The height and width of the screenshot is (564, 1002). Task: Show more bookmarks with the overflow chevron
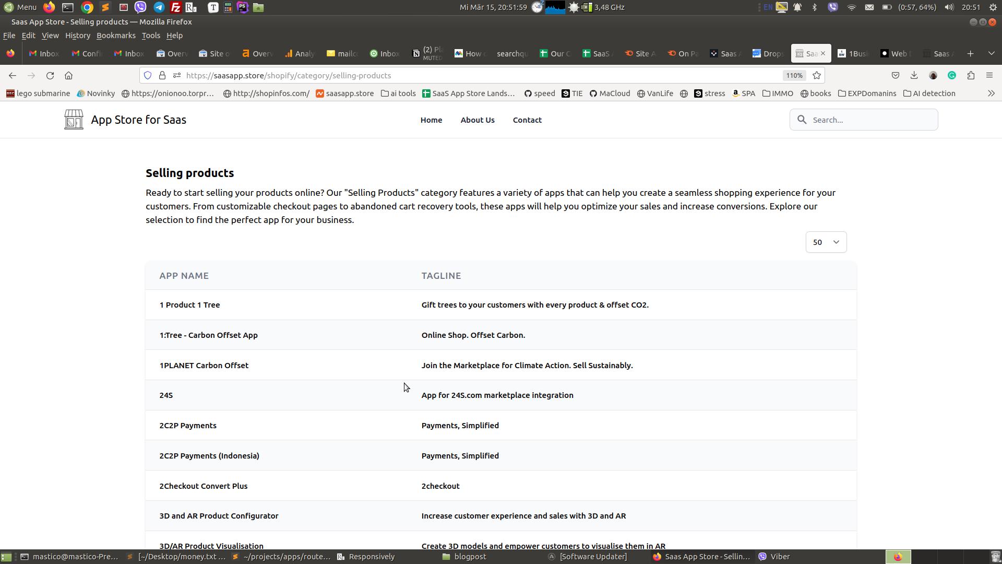[x=991, y=93]
